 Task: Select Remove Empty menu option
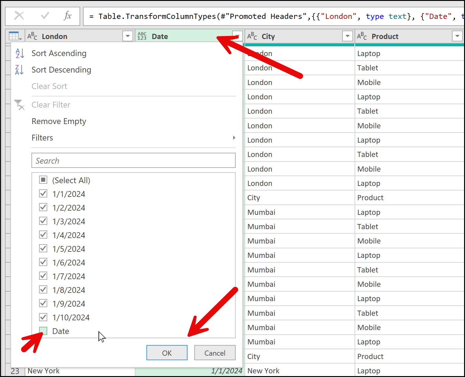(59, 121)
